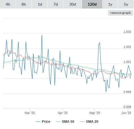Choose the 1d time range tab

[x=40, y=4]
